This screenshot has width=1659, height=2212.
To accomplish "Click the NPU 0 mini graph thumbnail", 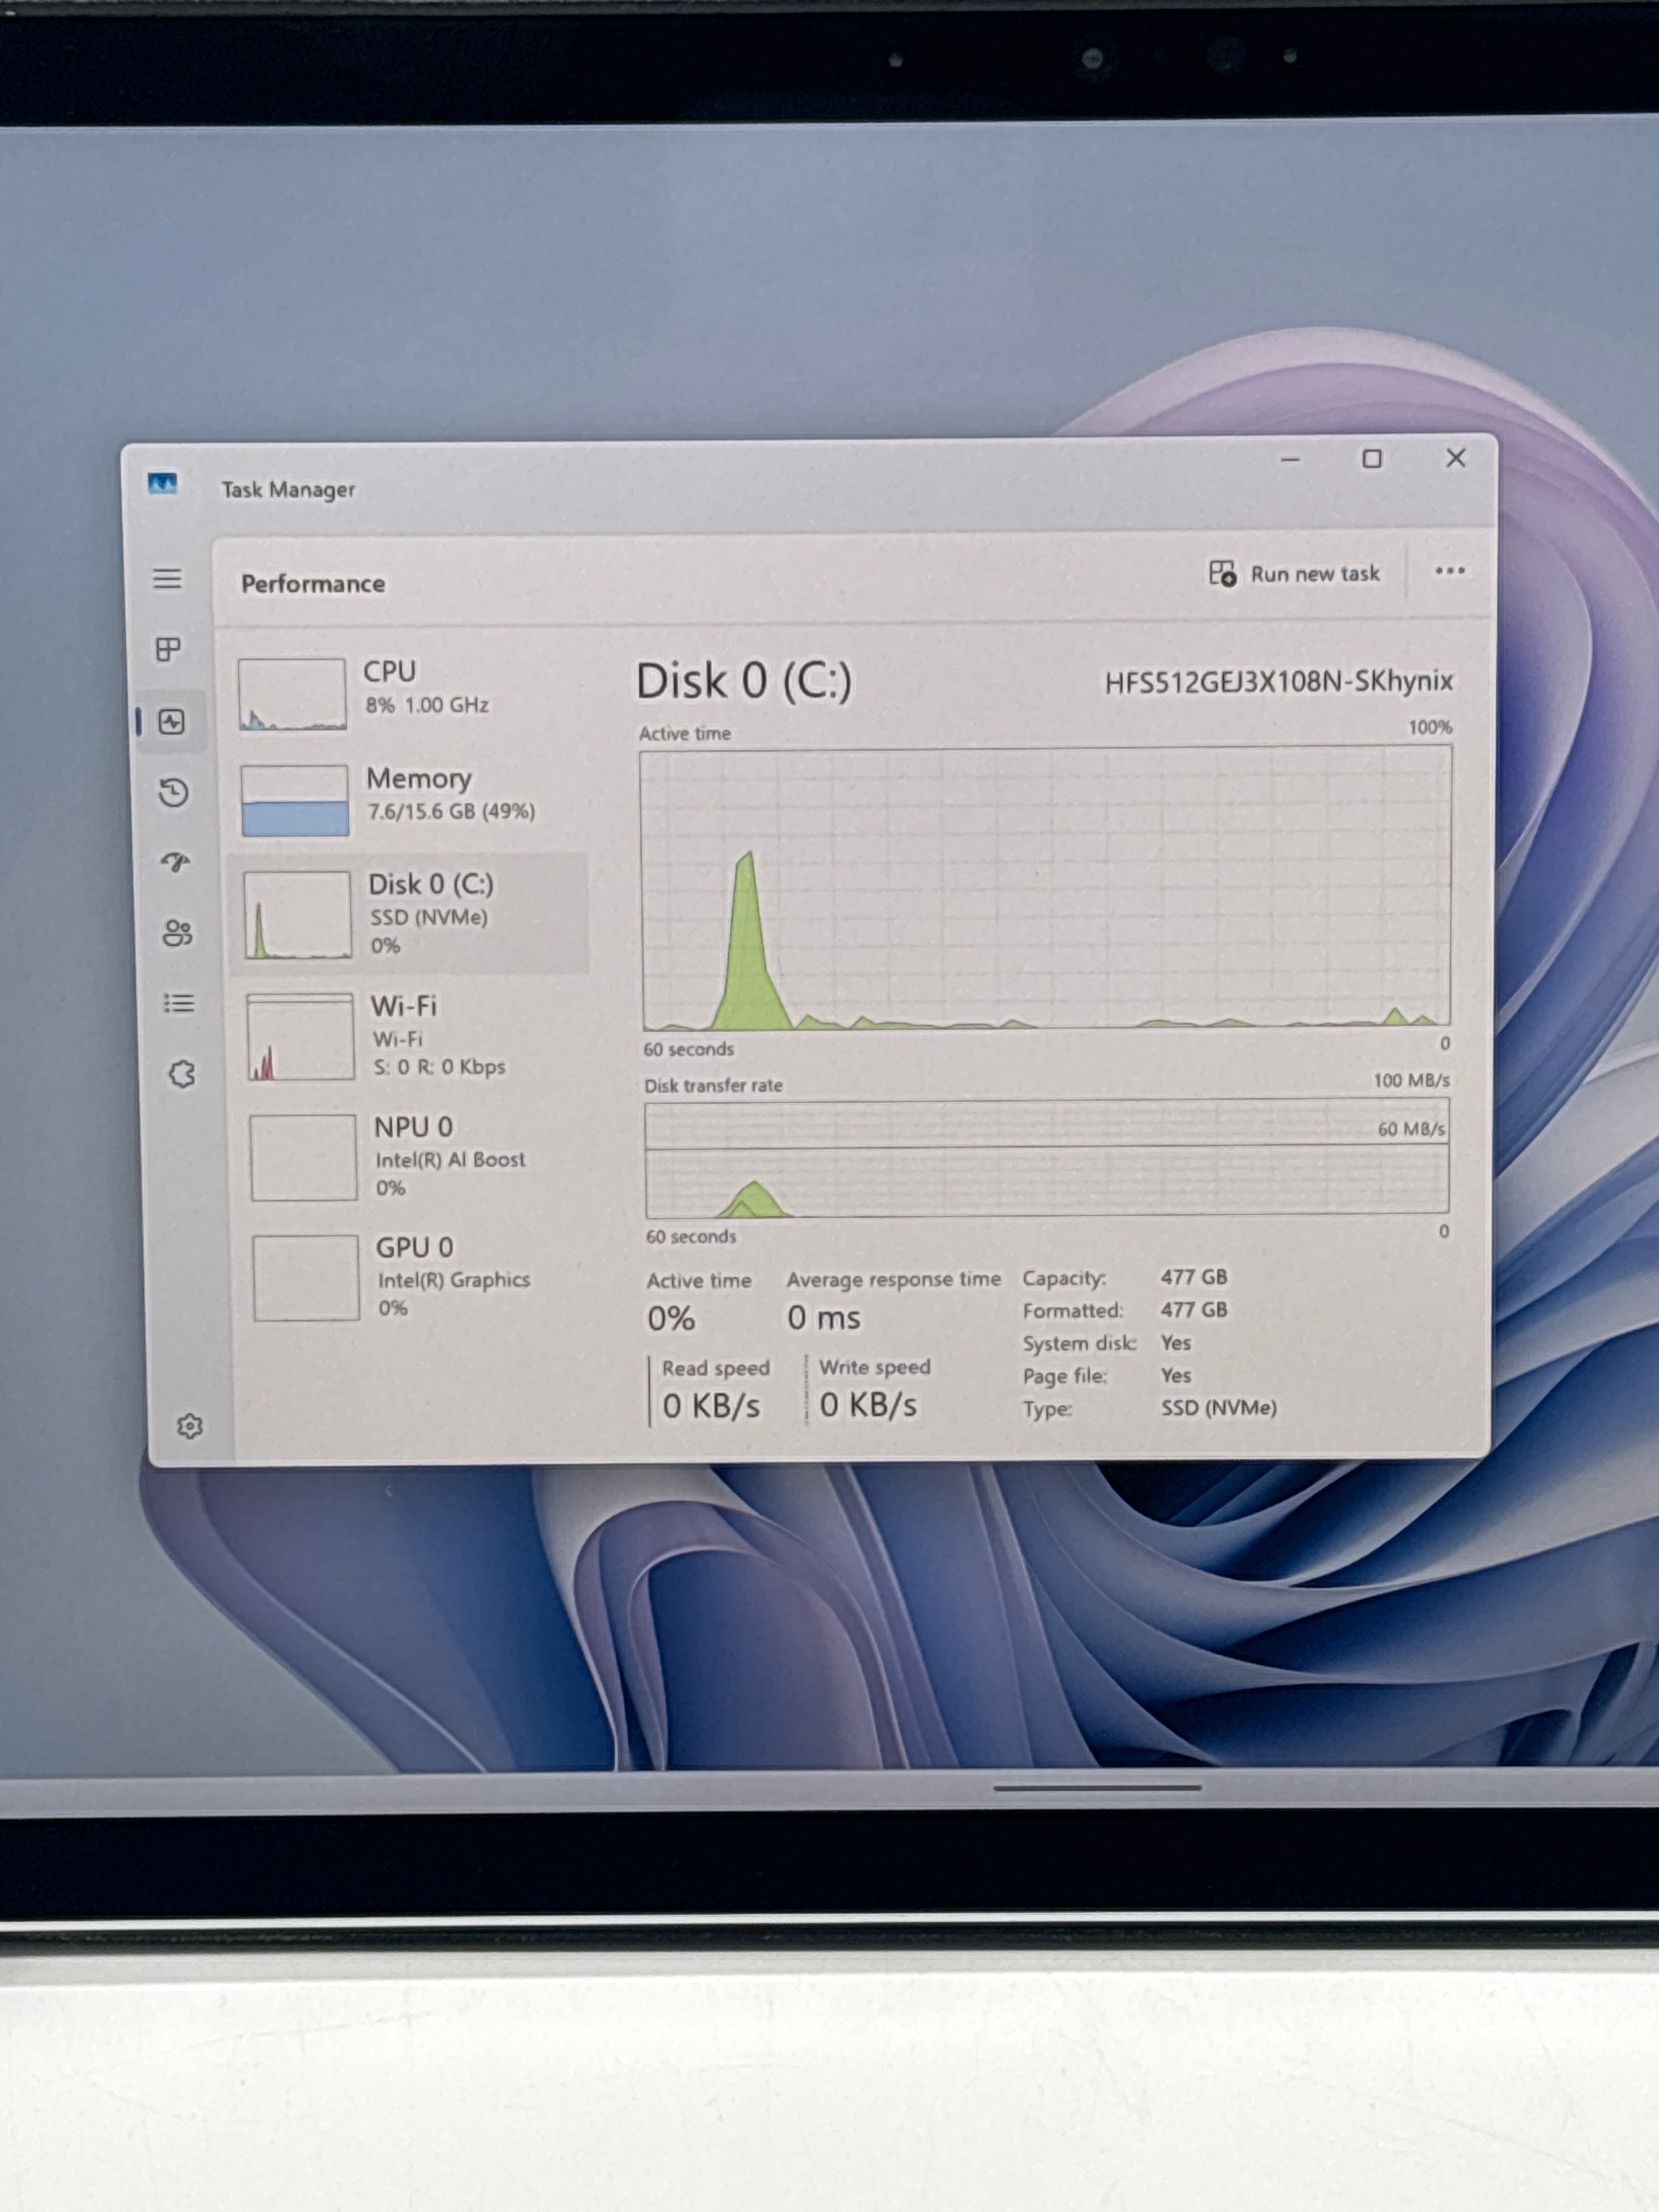I will [x=304, y=1157].
